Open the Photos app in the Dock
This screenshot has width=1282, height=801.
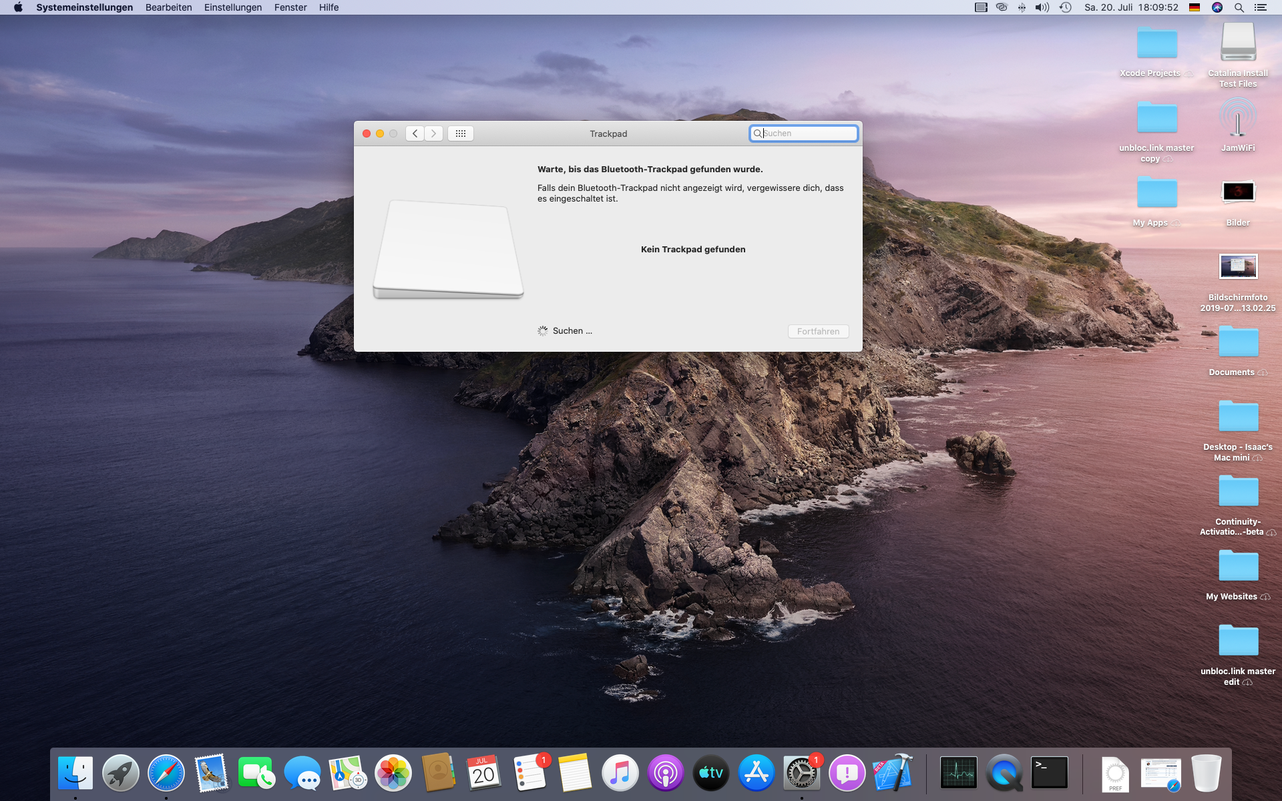[x=393, y=773]
